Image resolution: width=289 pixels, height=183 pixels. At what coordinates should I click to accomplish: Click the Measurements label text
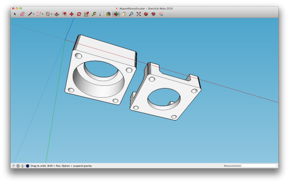pos(232,166)
